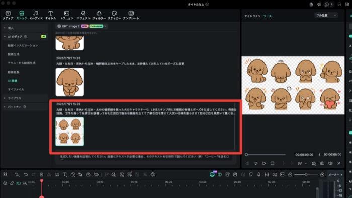The height and width of the screenshot is (198, 352).
Task: Open the marker options dropdown arrow in preview
Action: [x=306, y=164]
